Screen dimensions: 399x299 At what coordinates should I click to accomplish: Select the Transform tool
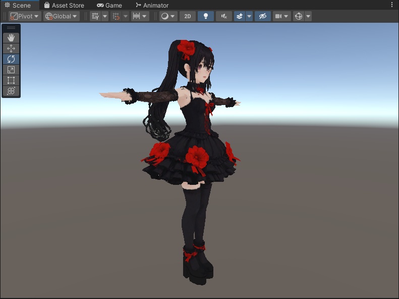coord(11,91)
